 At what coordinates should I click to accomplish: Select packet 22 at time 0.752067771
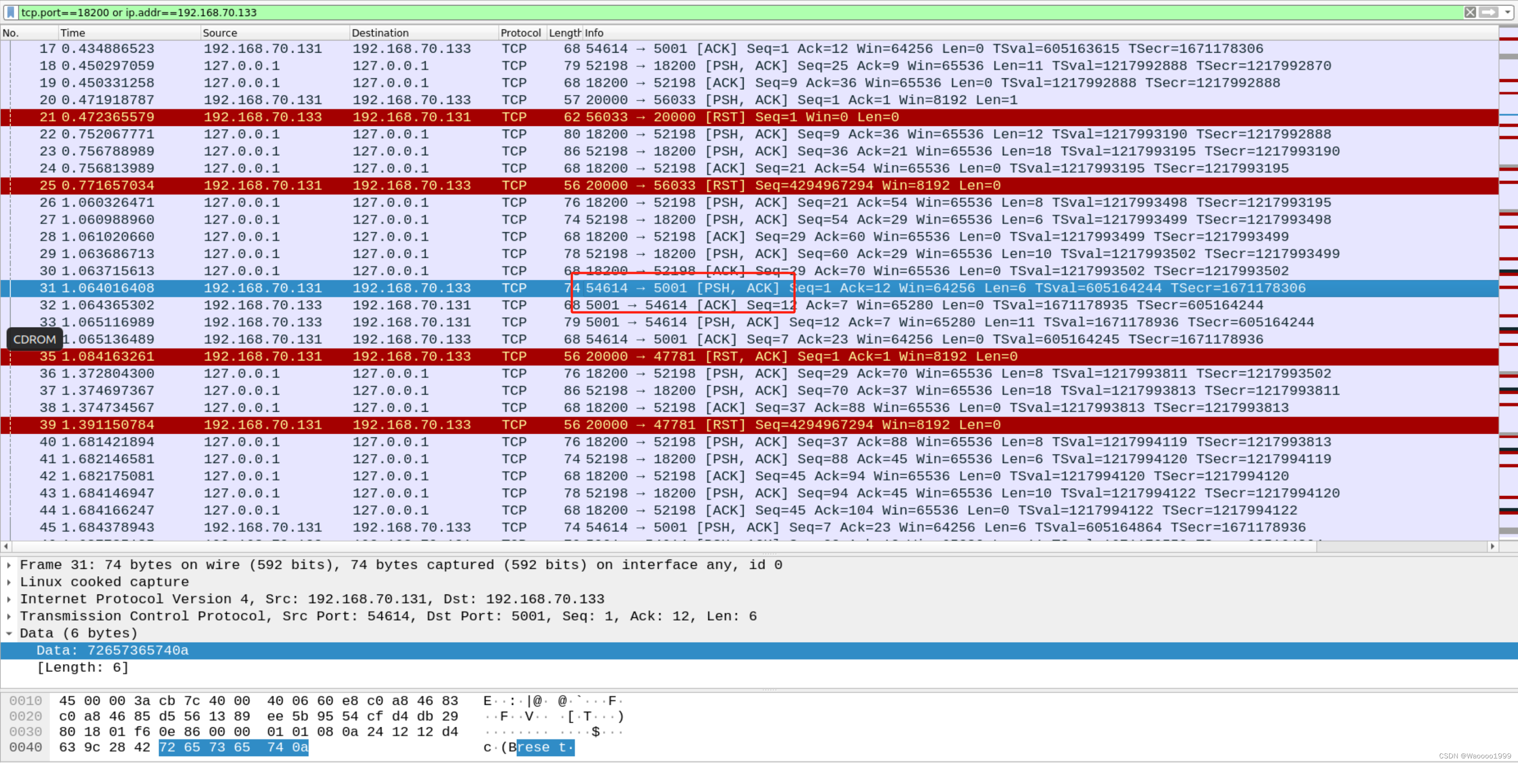coord(749,134)
